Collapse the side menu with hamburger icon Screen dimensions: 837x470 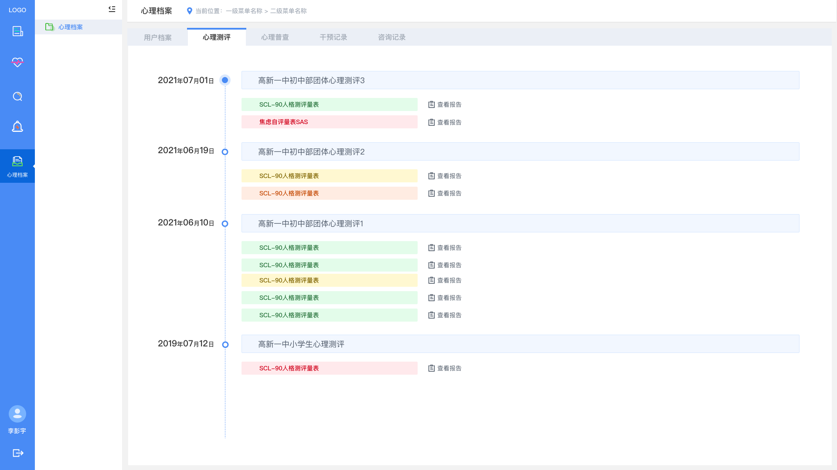112,9
